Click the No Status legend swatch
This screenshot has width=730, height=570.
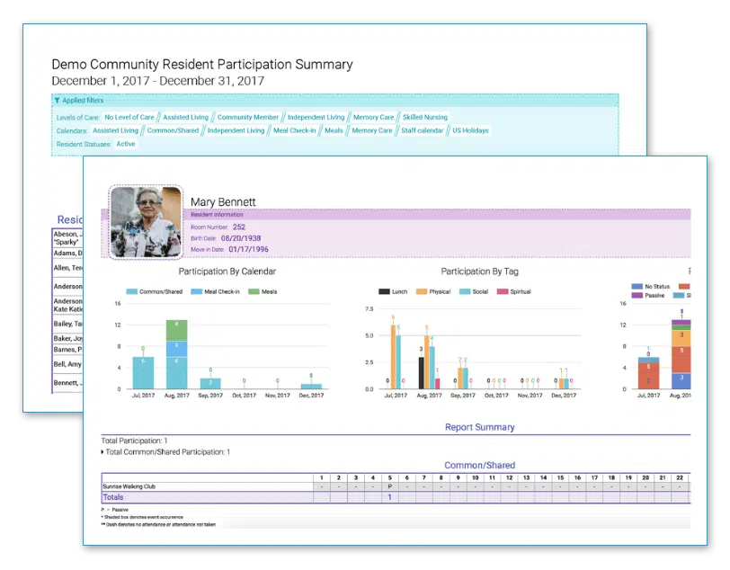click(x=638, y=287)
